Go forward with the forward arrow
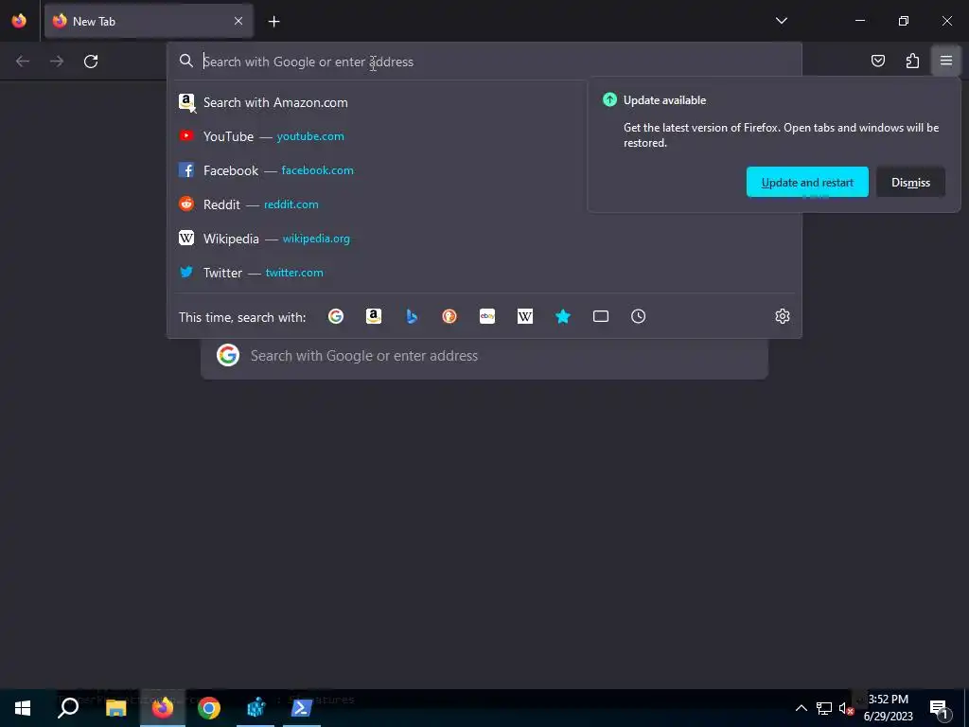 pos(57,62)
